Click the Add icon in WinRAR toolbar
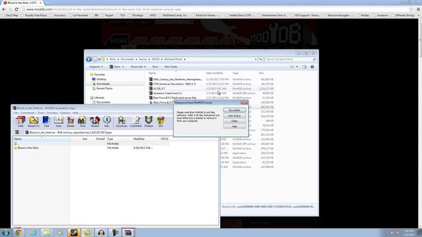Image resolution: width=422 pixels, height=237 pixels. (20, 121)
